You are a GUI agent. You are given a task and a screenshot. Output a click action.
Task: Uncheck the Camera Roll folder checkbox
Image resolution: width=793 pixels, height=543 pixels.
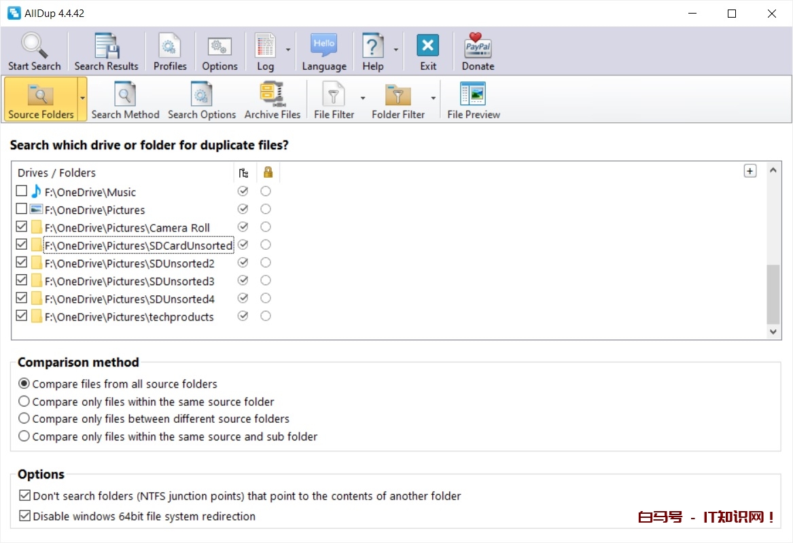point(22,227)
